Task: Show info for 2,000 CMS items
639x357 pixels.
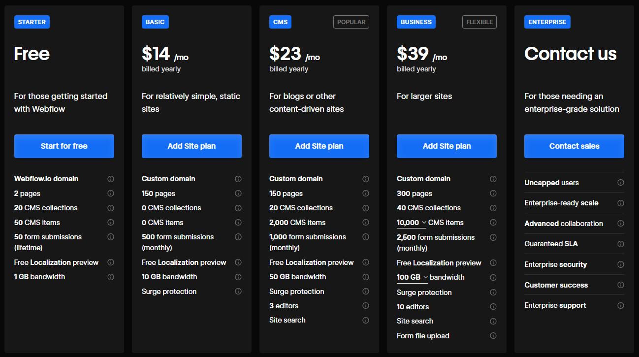Action: 366,223
